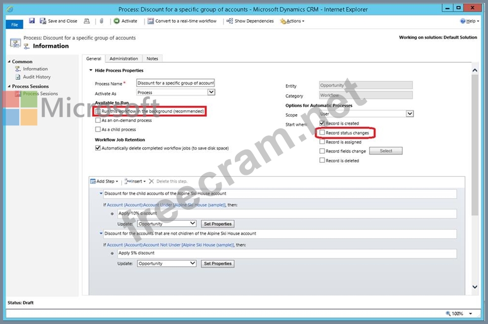488x324 pixels.
Task: Activate the workflow process
Action: (126, 21)
